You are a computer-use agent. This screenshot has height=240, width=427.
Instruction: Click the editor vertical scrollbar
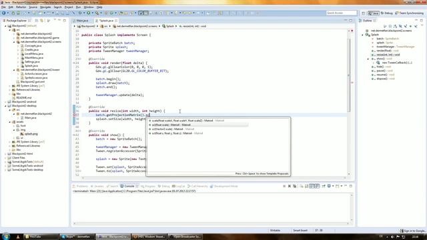point(349,75)
